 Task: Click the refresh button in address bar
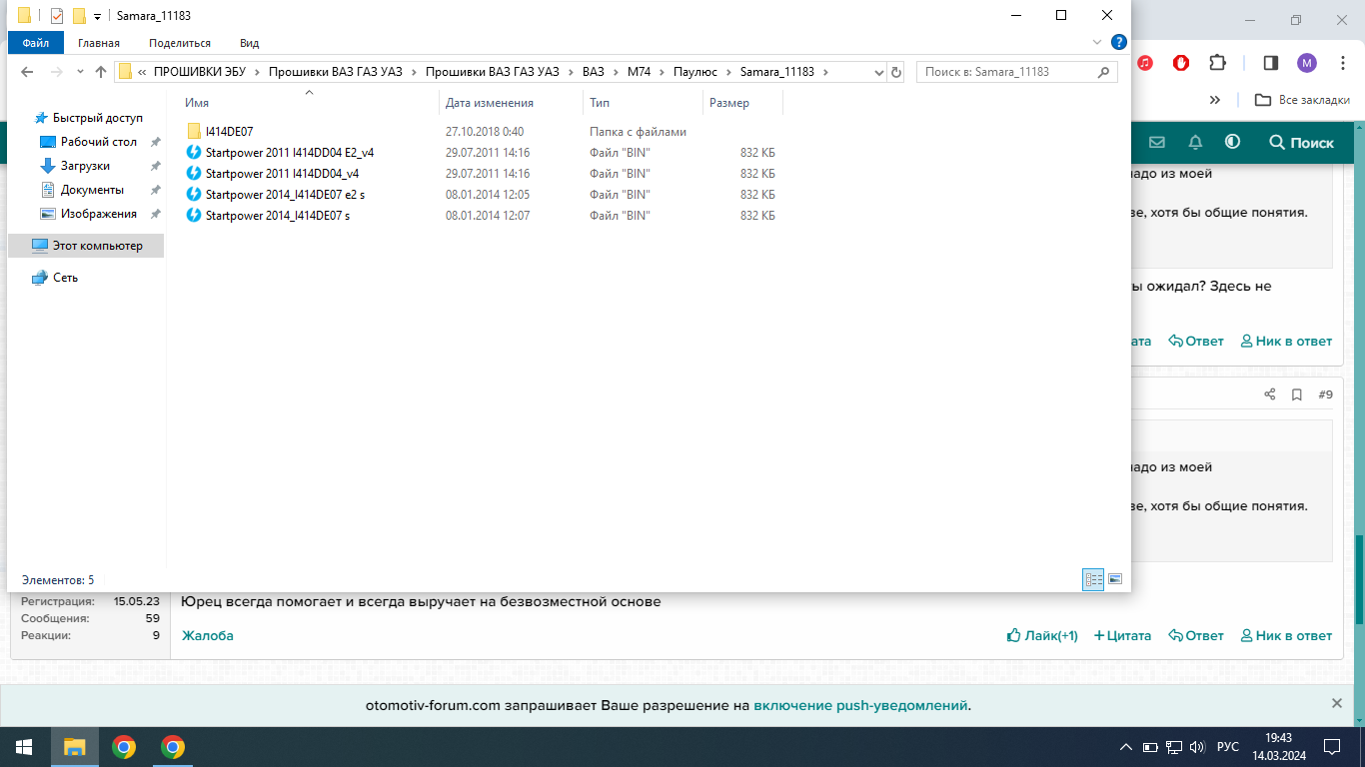click(x=896, y=72)
